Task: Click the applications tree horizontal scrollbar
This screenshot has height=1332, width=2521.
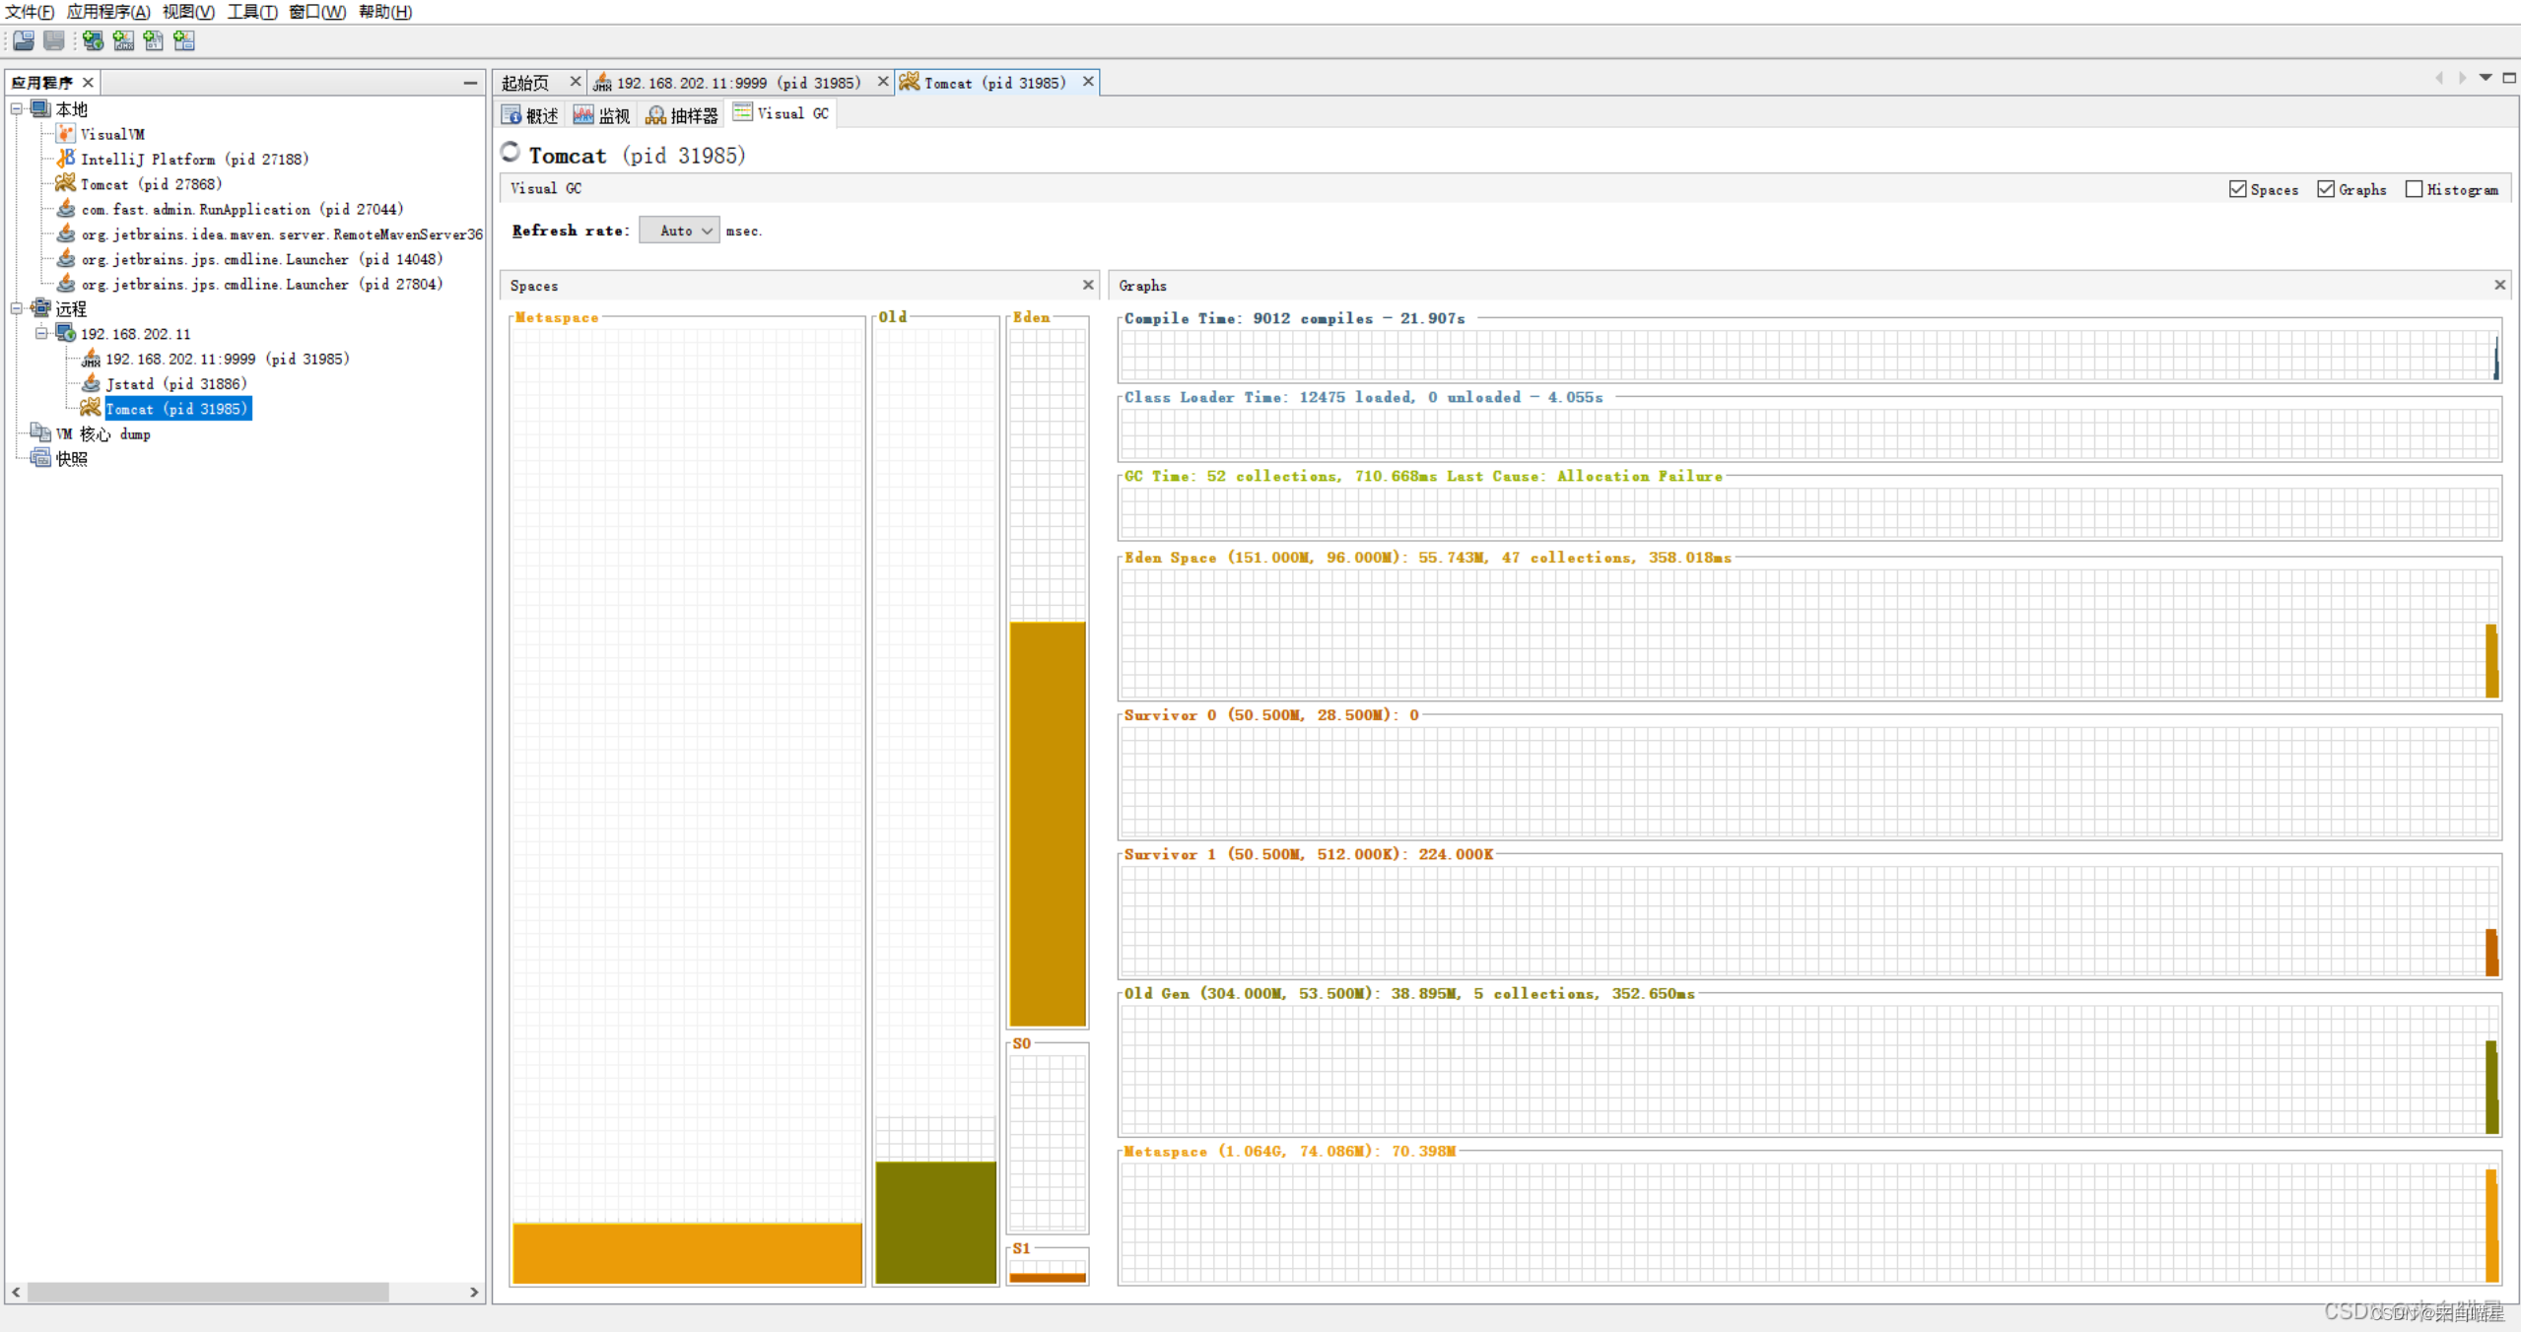Action: click(208, 1292)
